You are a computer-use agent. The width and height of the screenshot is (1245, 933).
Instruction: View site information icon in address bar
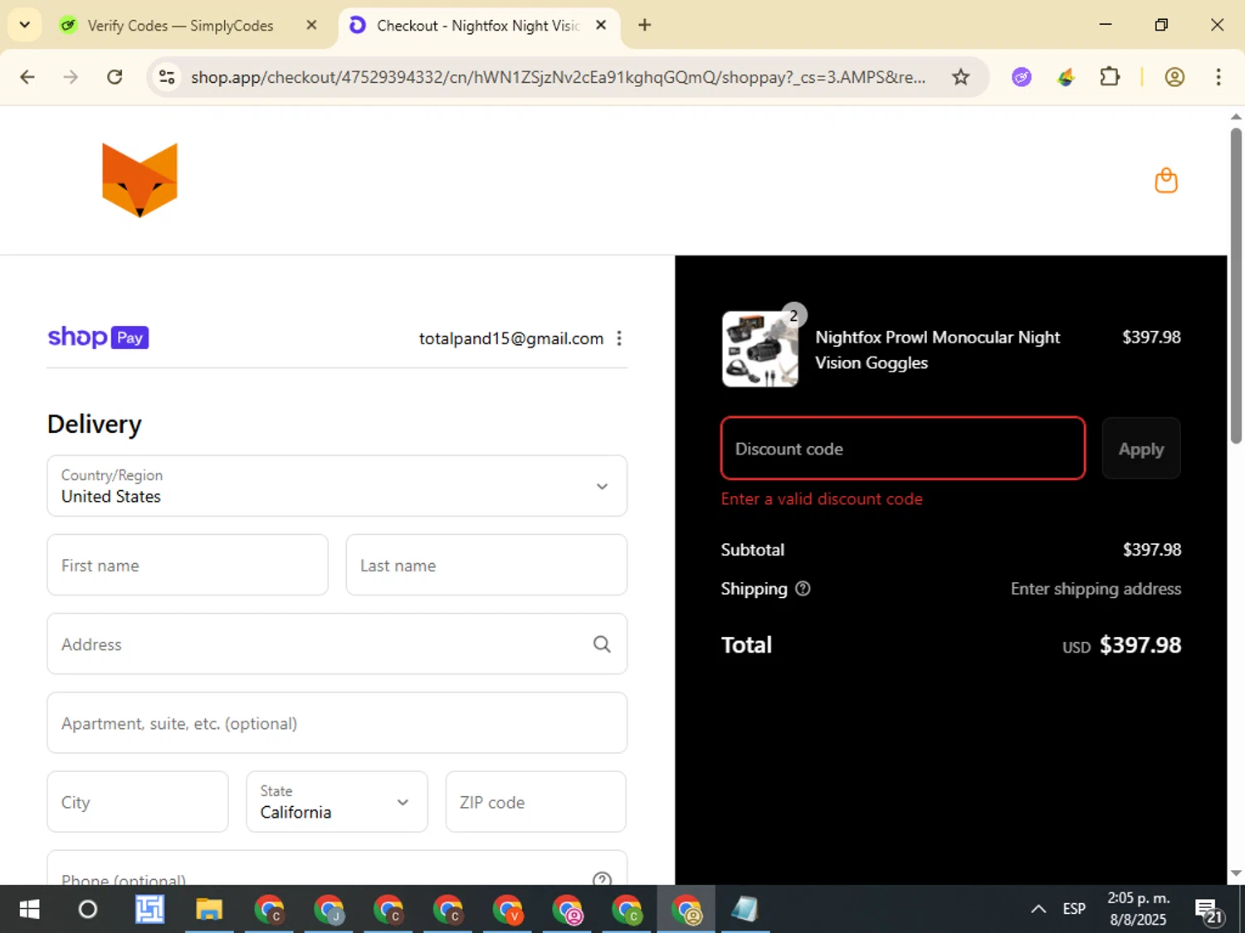167,77
